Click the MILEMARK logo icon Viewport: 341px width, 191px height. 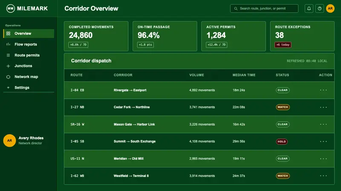click(10, 8)
